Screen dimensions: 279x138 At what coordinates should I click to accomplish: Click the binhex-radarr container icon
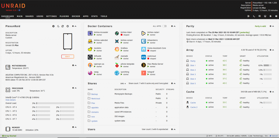[x=144, y=33]
